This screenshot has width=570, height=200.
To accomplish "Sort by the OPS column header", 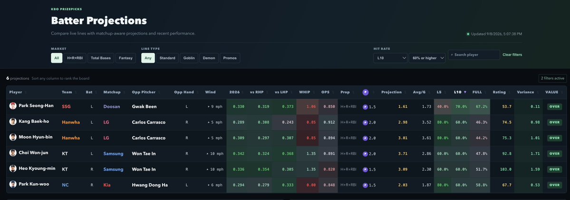I will coord(327,92).
